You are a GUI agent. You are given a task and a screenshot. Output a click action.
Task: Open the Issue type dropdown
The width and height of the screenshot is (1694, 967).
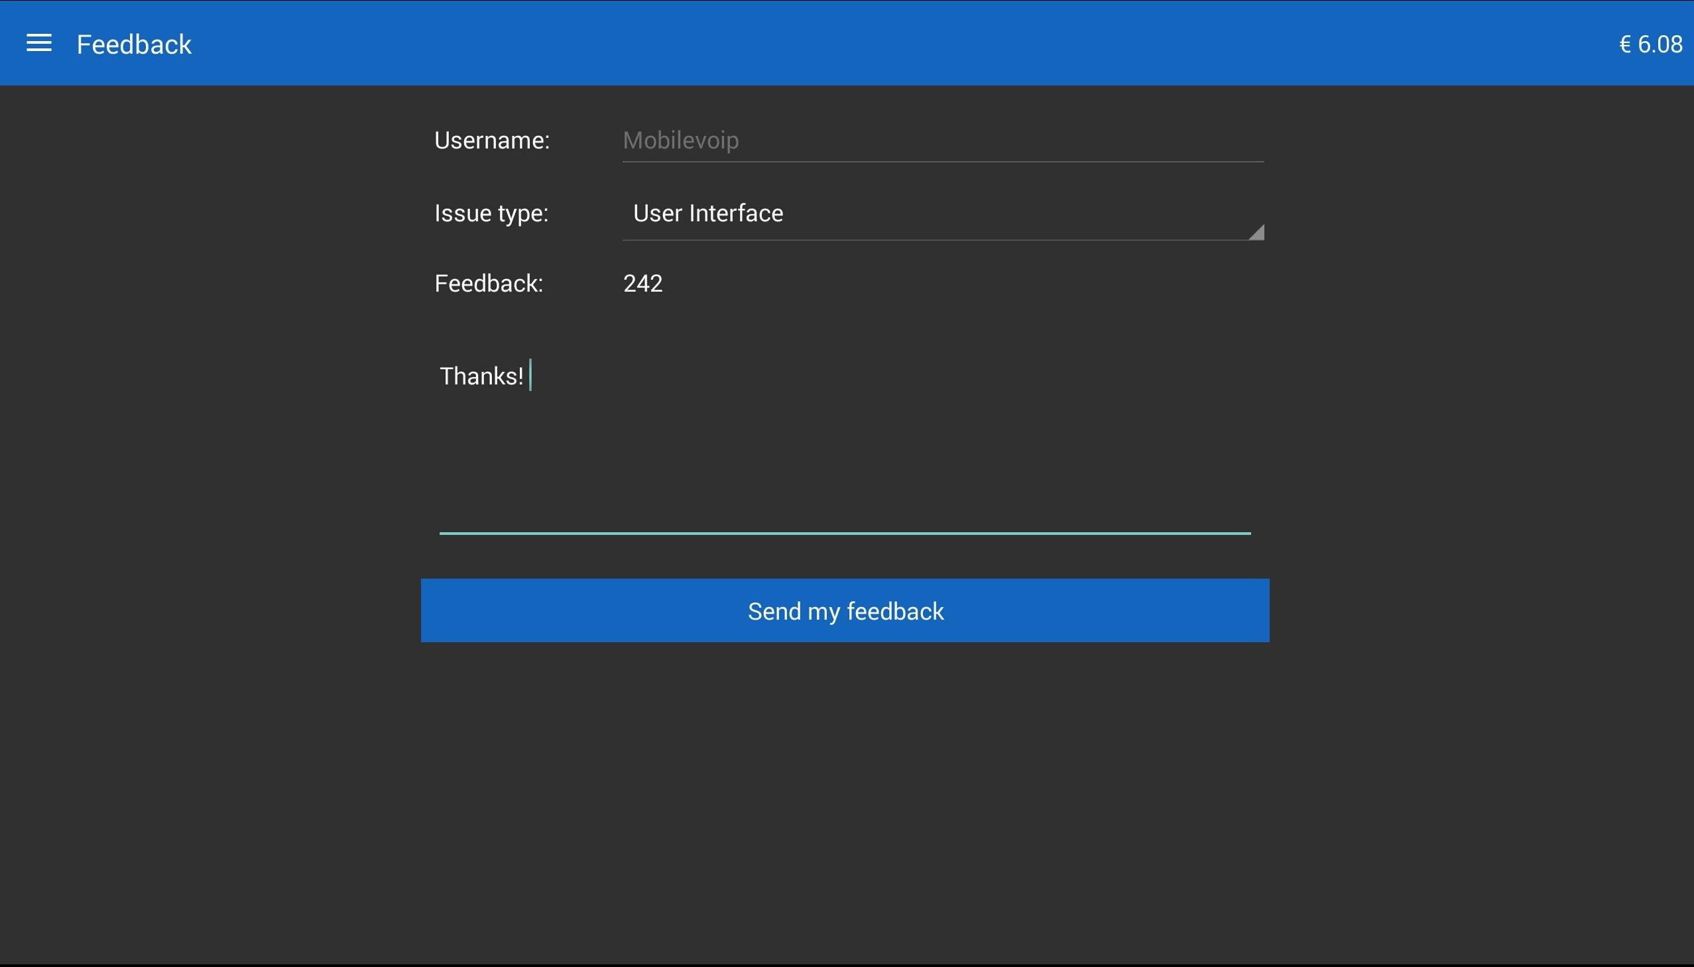(942, 214)
